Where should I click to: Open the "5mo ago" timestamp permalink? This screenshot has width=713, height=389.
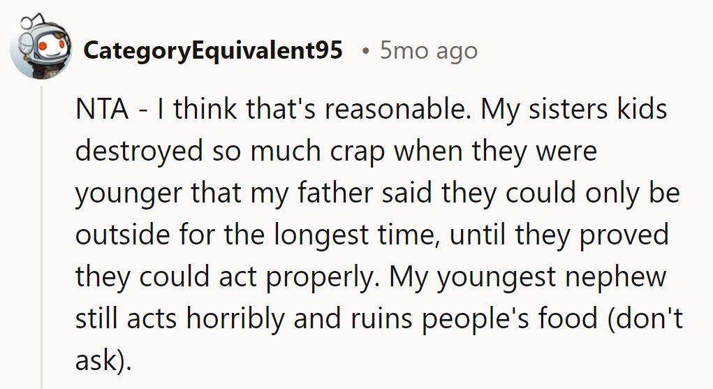point(428,50)
